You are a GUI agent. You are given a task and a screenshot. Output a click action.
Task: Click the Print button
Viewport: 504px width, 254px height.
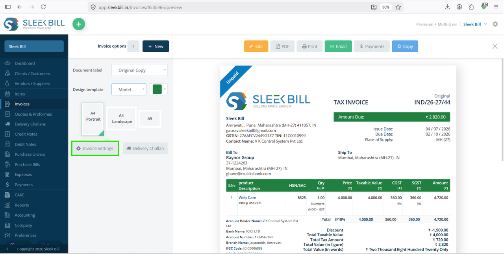309,46
